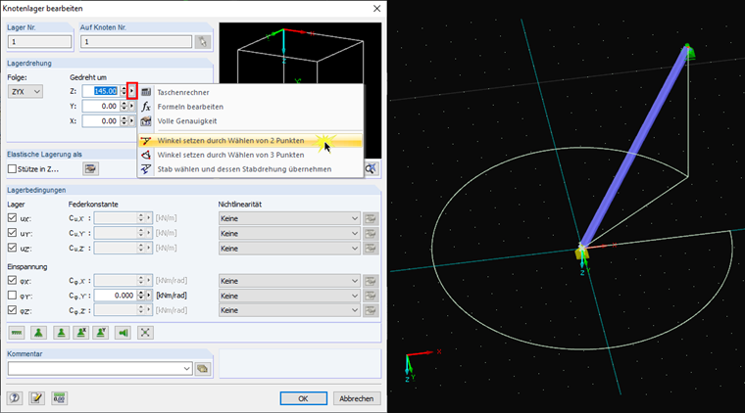Viewport: 745px width, 413px height.
Task: Click the Y rotation angle input field
Action: point(100,107)
